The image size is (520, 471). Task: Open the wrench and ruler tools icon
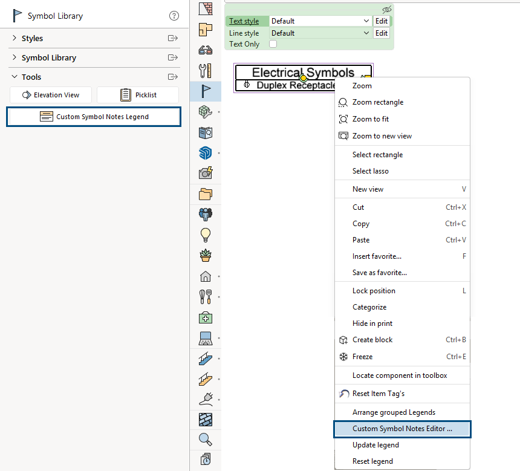point(206,71)
